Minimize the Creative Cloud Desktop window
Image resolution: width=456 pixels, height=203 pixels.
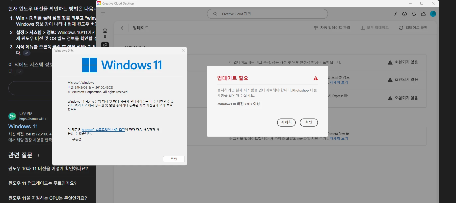(x=410, y=3)
